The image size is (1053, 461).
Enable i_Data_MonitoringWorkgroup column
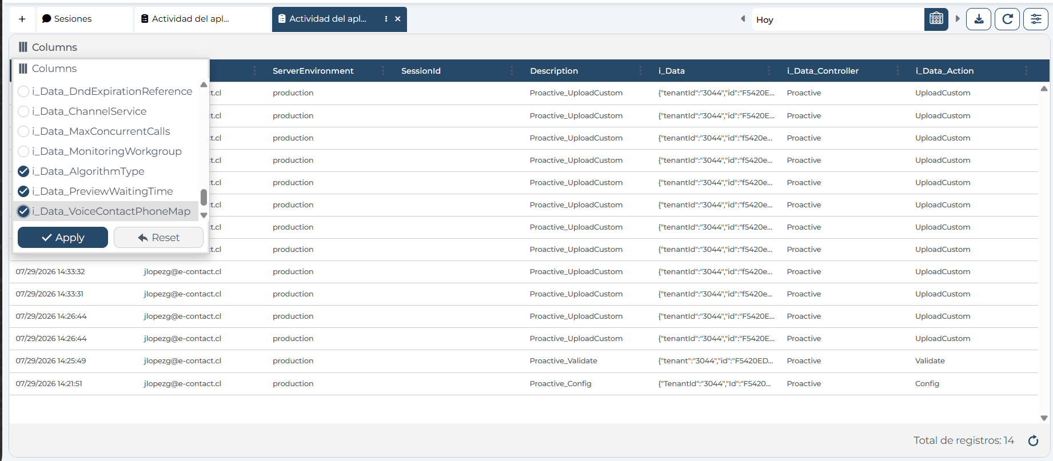[23, 151]
